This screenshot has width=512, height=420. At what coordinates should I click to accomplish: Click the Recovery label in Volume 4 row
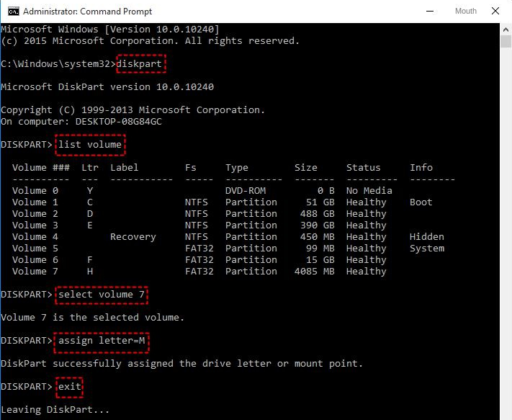(x=133, y=237)
